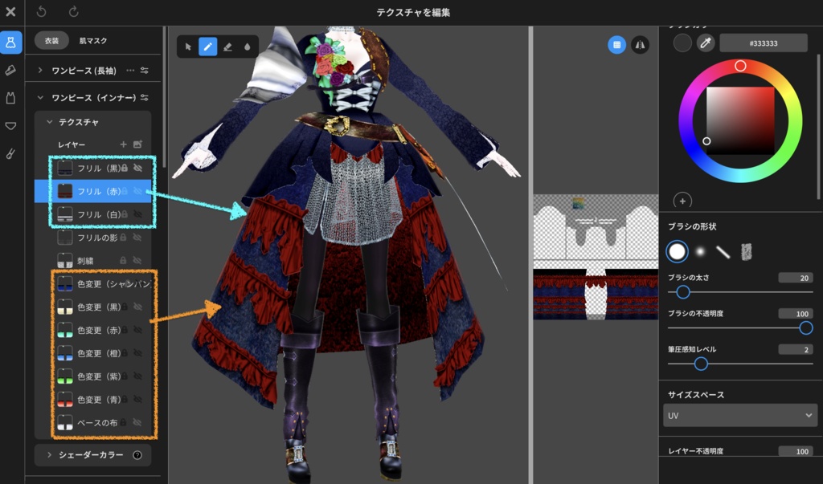The width and height of the screenshot is (823, 484).
Task: Toggle visibility of 刺繍 layer
Action: pos(137,261)
